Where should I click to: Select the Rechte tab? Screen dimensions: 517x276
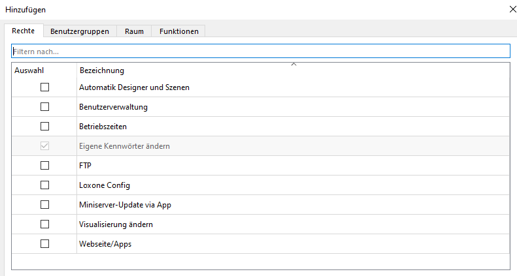click(23, 31)
